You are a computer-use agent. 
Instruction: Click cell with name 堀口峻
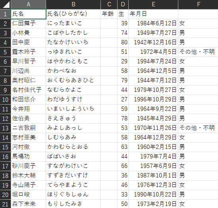(x=28, y=195)
